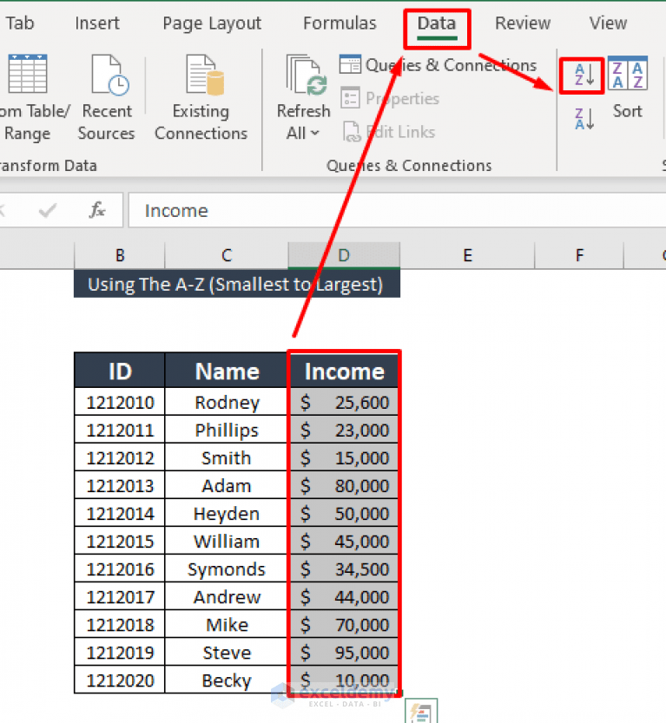Select column B header
The width and height of the screenshot is (666, 723).
120,255
